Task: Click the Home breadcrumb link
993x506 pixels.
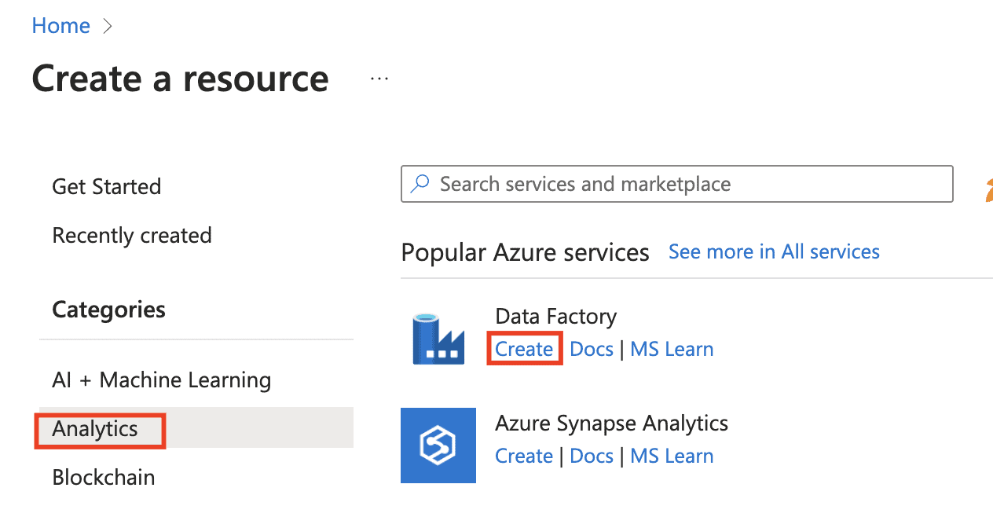Action: pyautogui.click(x=60, y=26)
